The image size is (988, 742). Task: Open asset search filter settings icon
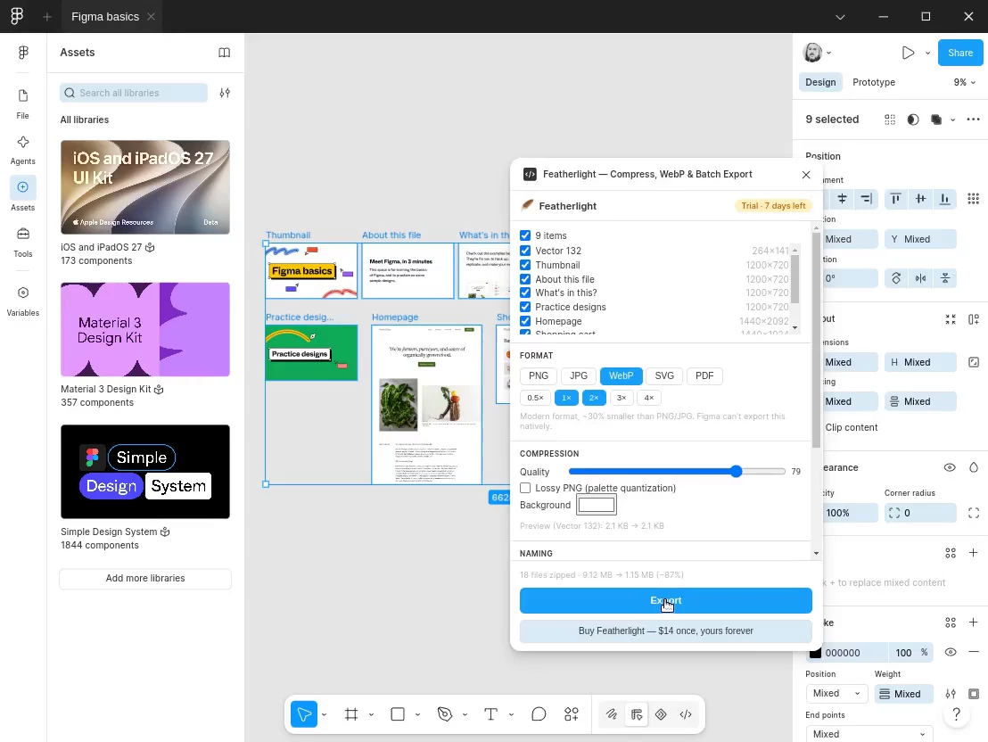coord(225,93)
